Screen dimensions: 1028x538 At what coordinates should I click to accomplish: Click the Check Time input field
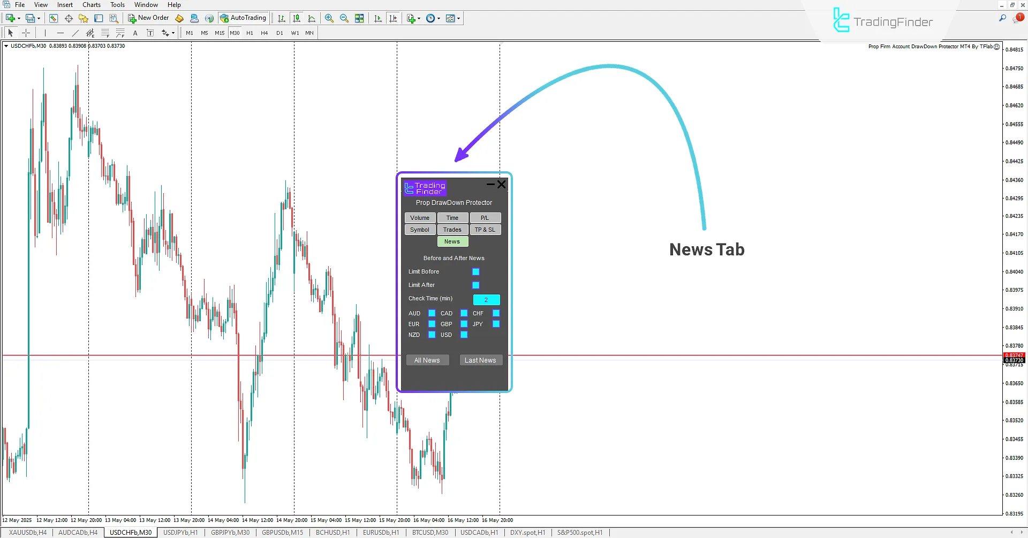486,299
